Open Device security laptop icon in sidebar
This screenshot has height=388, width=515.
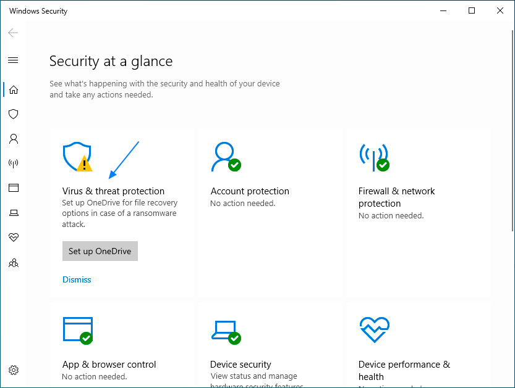[14, 213]
